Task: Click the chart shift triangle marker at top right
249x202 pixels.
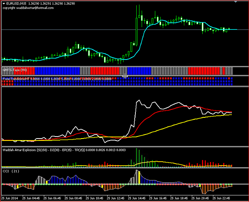Action: [x=235, y=2]
